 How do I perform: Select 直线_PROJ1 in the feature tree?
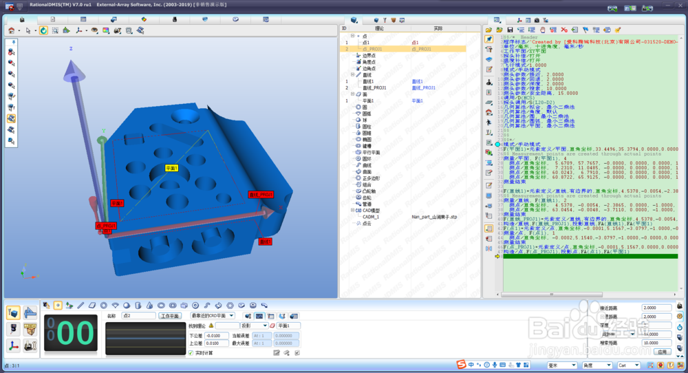374,88
